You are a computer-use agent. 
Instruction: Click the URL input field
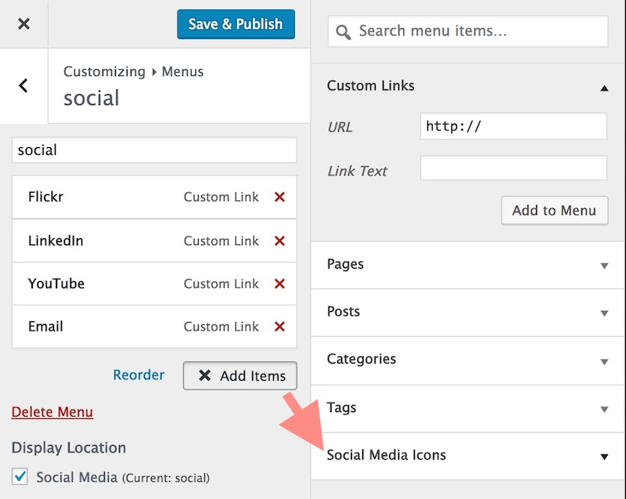pyautogui.click(x=513, y=126)
